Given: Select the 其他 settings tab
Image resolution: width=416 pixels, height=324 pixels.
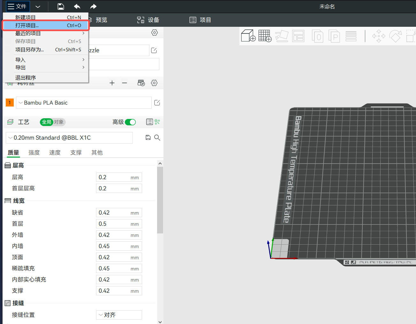Looking at the screenshot, I should point(97,152).
